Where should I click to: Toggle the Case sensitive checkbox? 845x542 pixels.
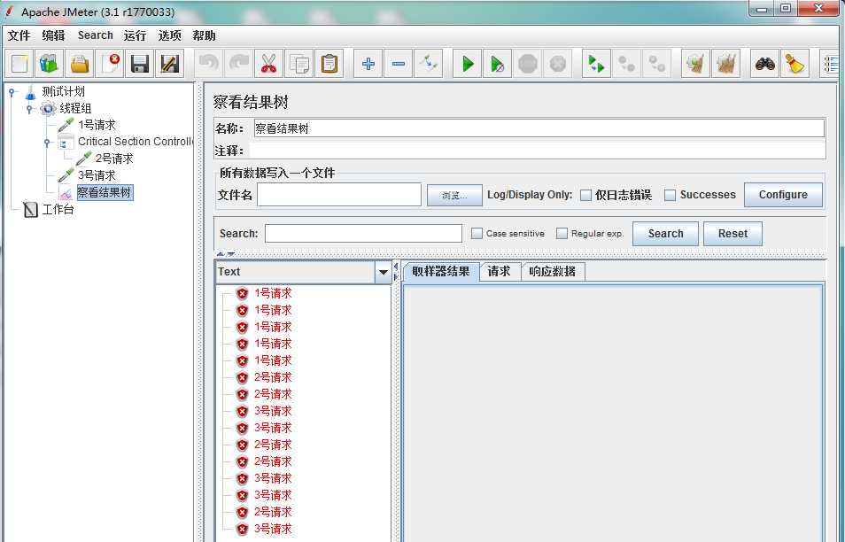477,233
